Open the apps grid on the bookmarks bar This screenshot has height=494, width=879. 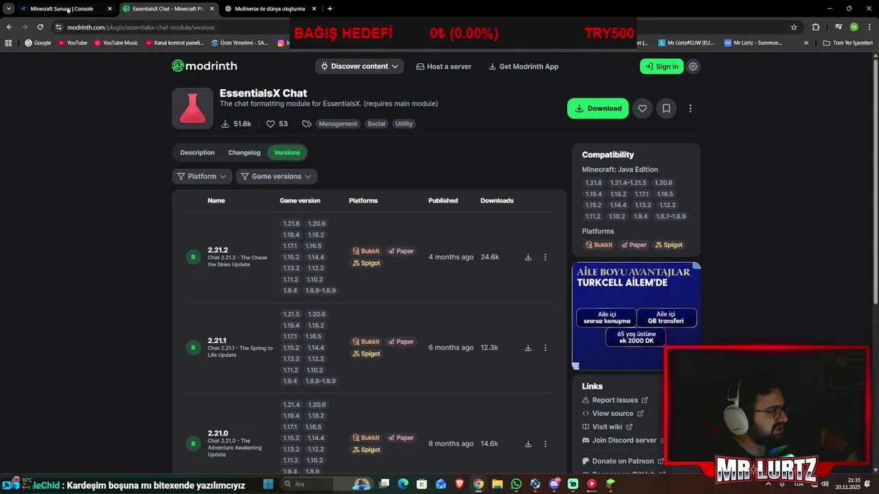point(8,43)
